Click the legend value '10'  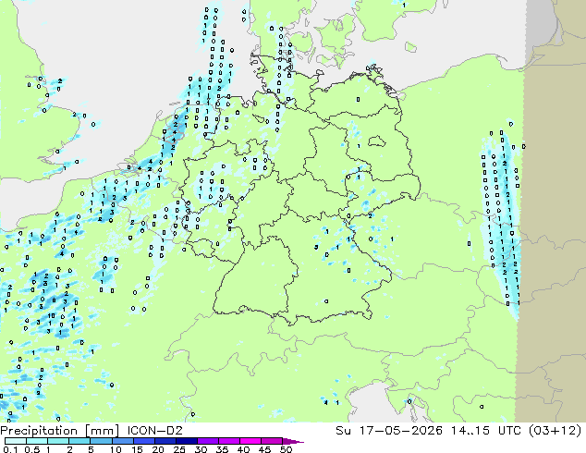click(x=116, y=449)
